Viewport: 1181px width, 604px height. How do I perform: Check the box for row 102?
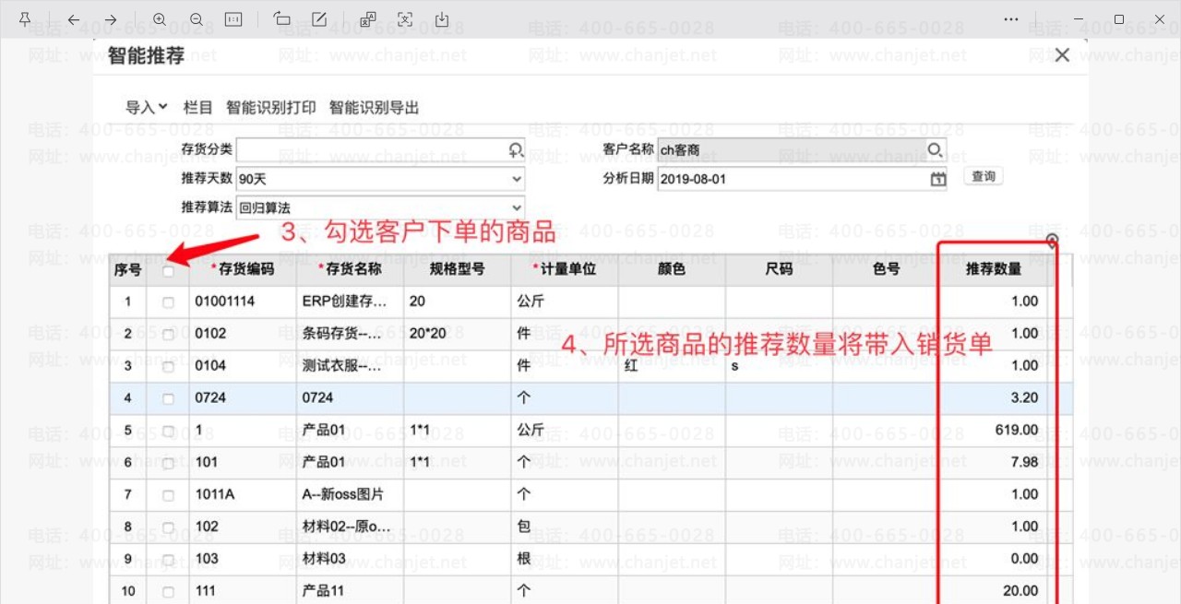click(168, 527)
